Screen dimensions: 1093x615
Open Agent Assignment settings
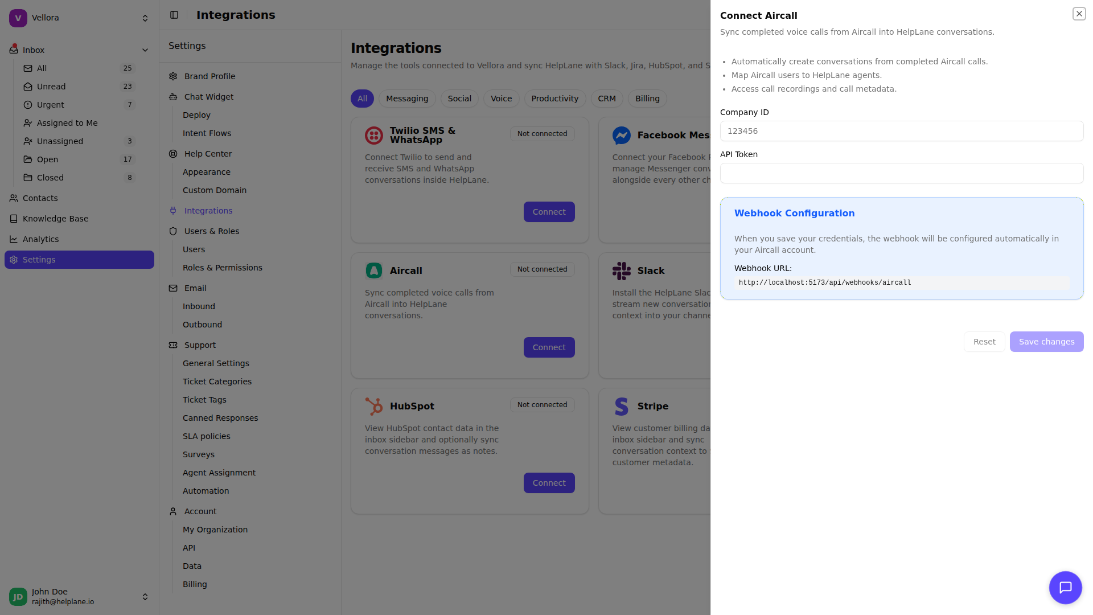coord(219,473)
